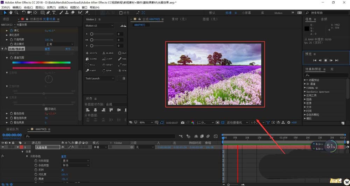Hide the 光晕效果 layer with eye icon

[x=3, y=147]
